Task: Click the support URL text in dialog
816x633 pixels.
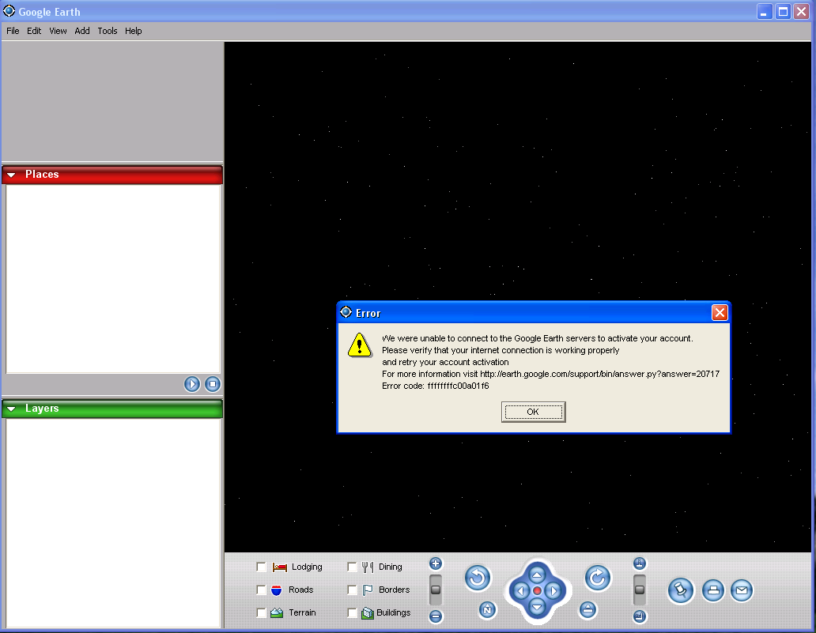Action: (x=599, y=374)
